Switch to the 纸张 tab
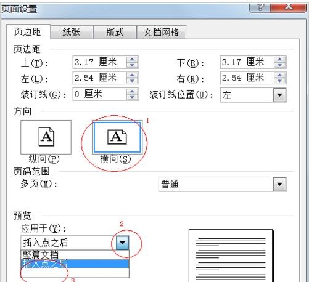The image size is (309, 282). pyautogui.click(x=72, y=32)
